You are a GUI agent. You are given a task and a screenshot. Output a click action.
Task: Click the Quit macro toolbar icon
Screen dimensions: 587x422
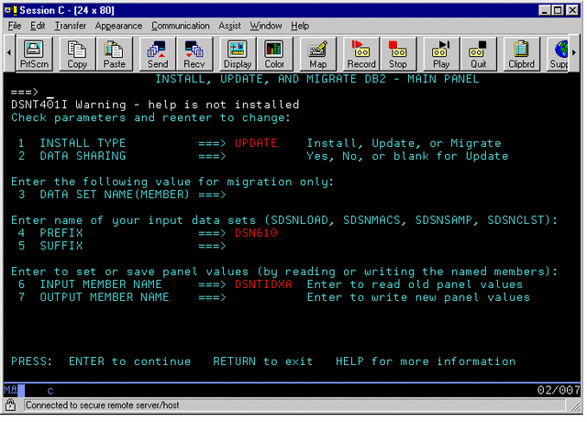point(478,54)
